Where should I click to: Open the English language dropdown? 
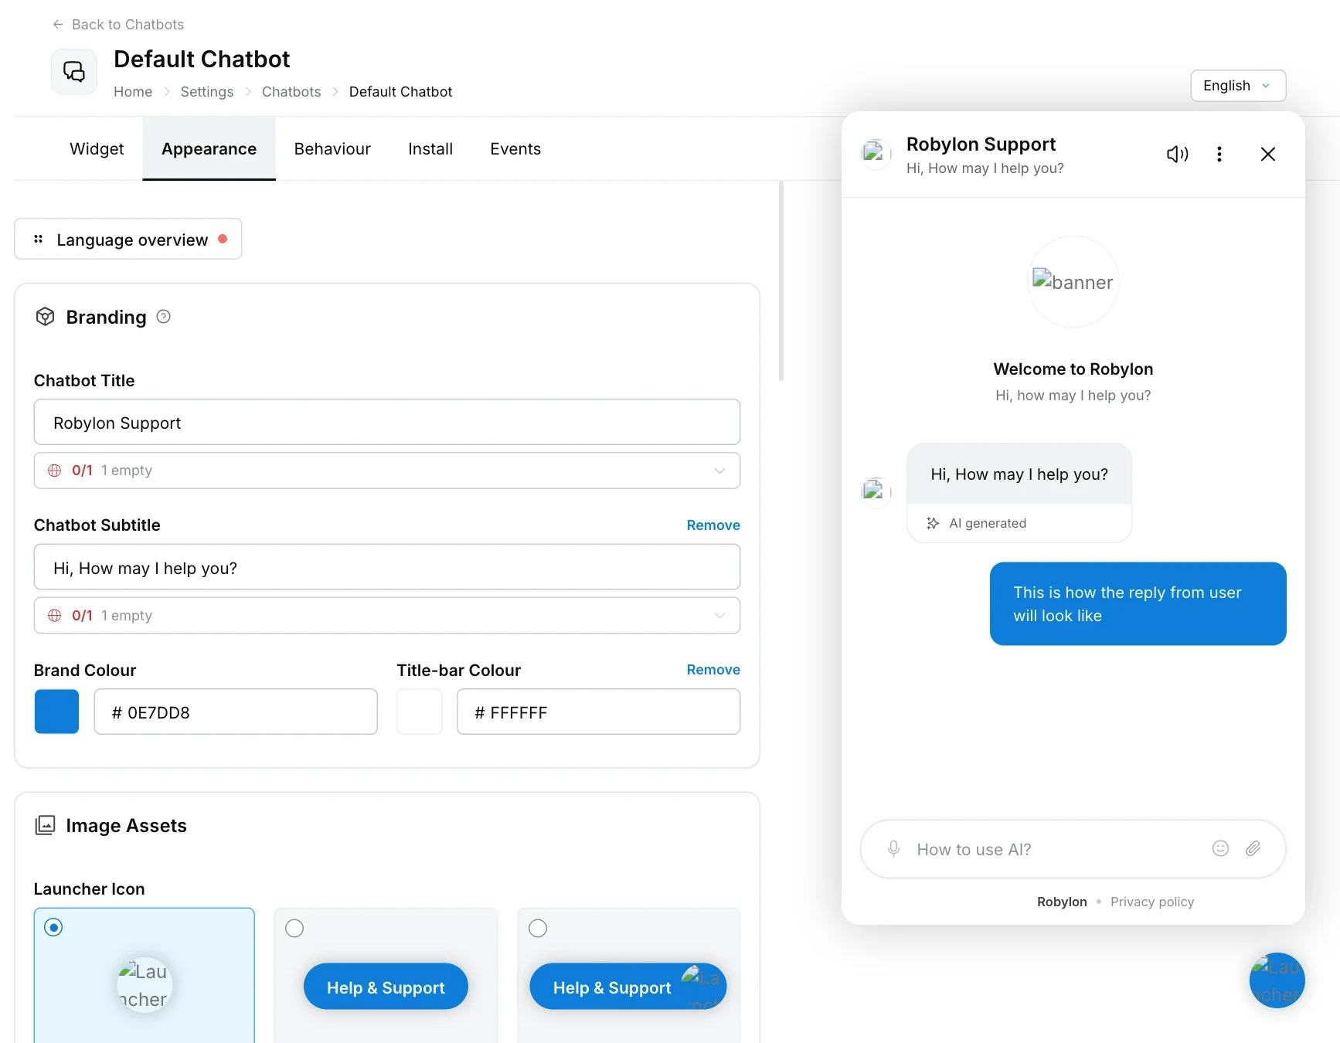1238,86
